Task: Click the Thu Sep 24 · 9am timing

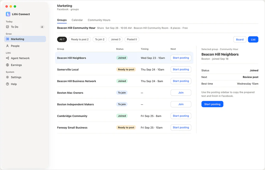Action: pos(152,81)
